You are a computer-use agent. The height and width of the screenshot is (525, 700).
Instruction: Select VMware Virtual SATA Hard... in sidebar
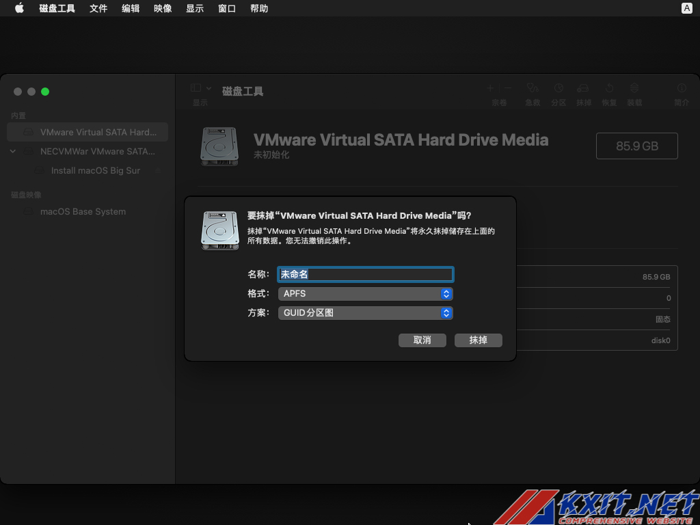(87, 132)
